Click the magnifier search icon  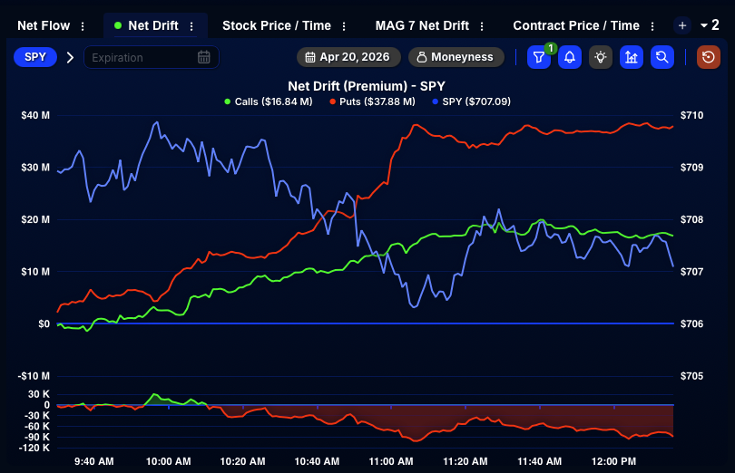[662, 58]
